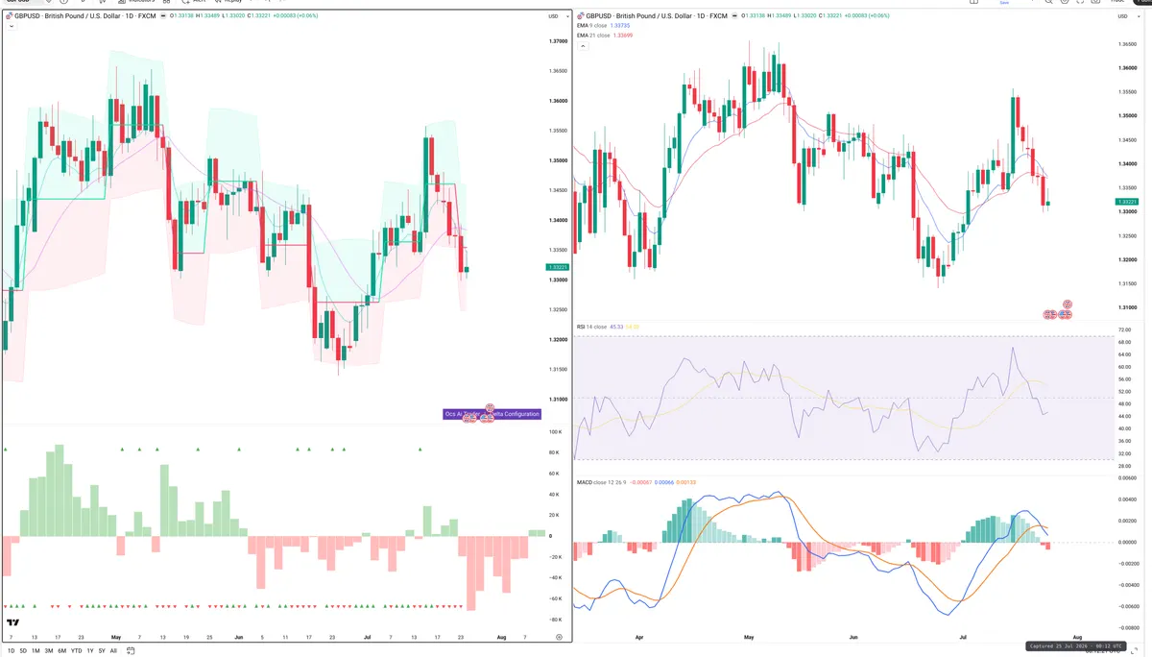Screen dimensions: 1152x657
Task: Click the 1.36000 price level on right chart axis
Action: coord(1129,68)
